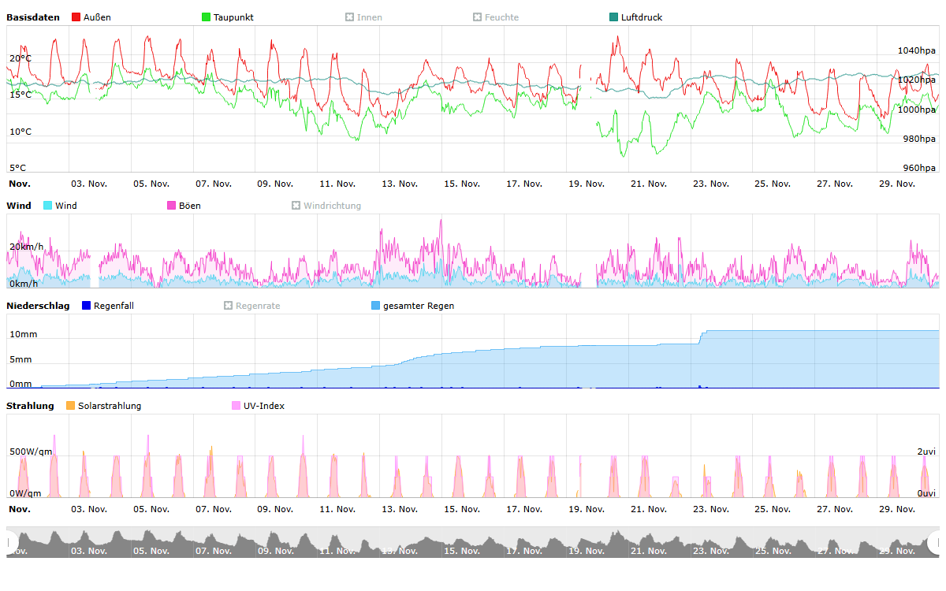Viewport: 946px width, 591px height.
Task: Click the green Taupunkt legend swatch
Action: (x=207, y=17)
